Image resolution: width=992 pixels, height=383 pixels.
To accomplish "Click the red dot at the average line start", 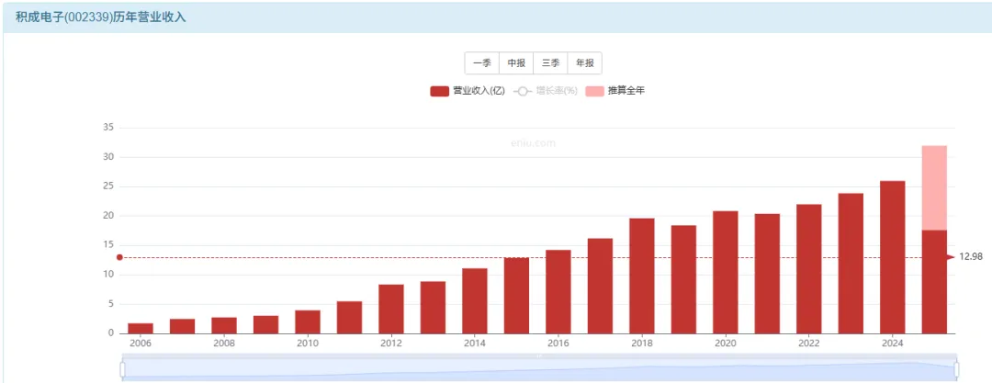I will (x=118, y=257).
